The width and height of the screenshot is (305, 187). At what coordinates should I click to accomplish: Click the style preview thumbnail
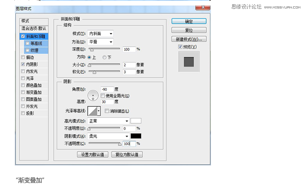[x=189, y=62]
